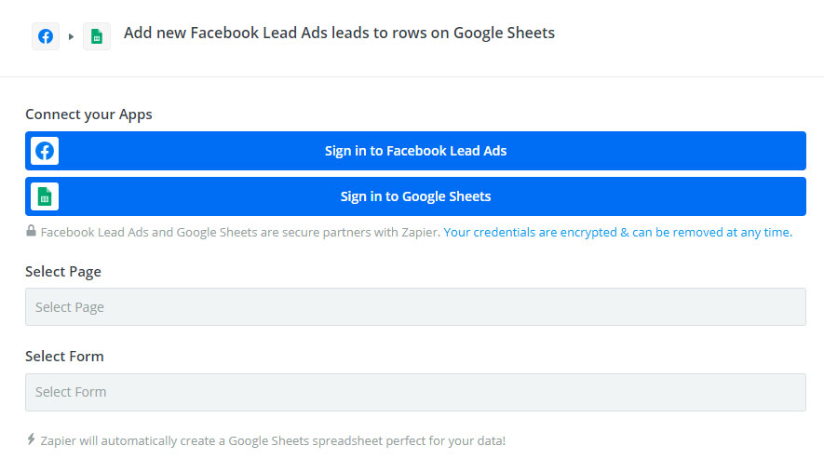Click the small arrow between header app icons
The width and height of the screenshot is (824, 459).
point(71,37)
